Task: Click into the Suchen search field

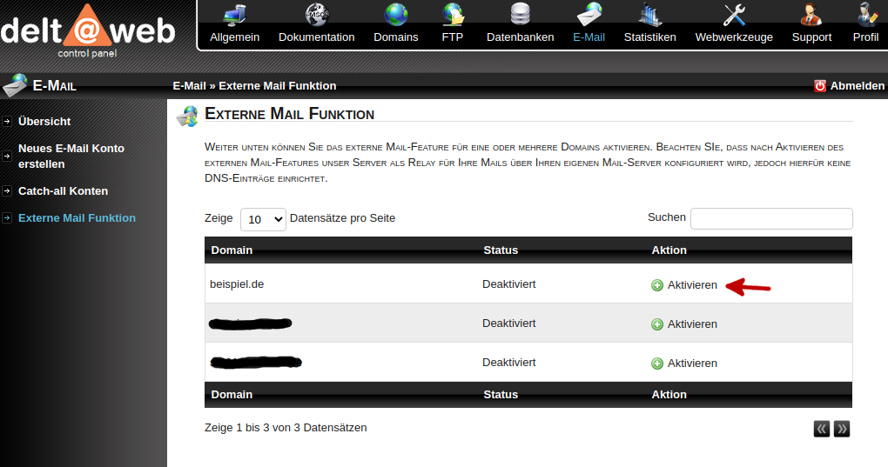Action: 771,218
